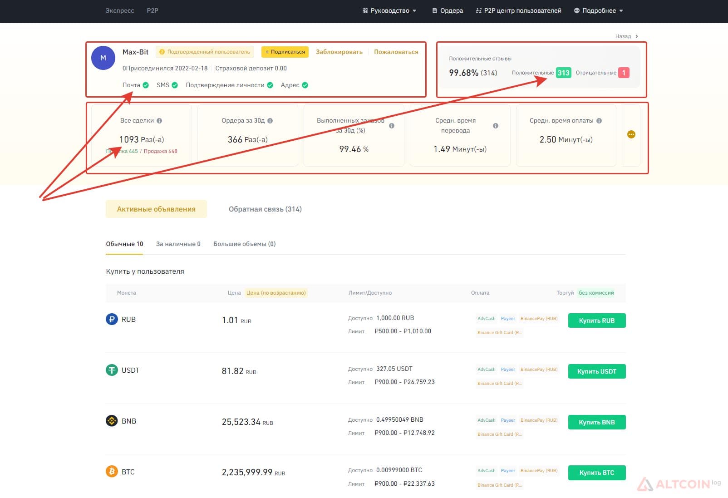The width and height of the screenshot is (728, 498).
Task: Click green check next to Подтверждение личности
Action: pos(270,85)
